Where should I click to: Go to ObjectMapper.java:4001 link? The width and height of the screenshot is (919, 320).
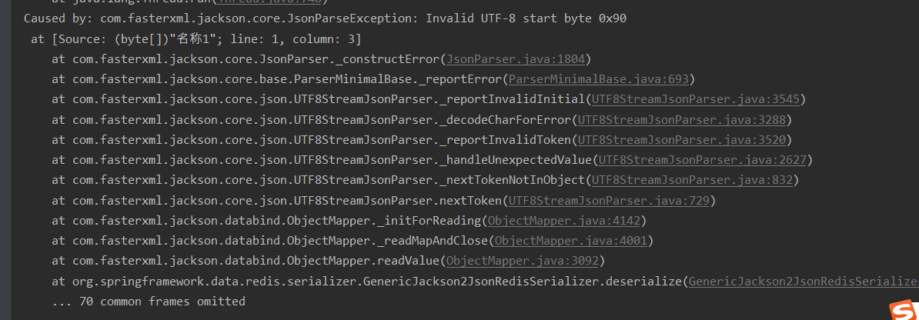coord(573,241)
